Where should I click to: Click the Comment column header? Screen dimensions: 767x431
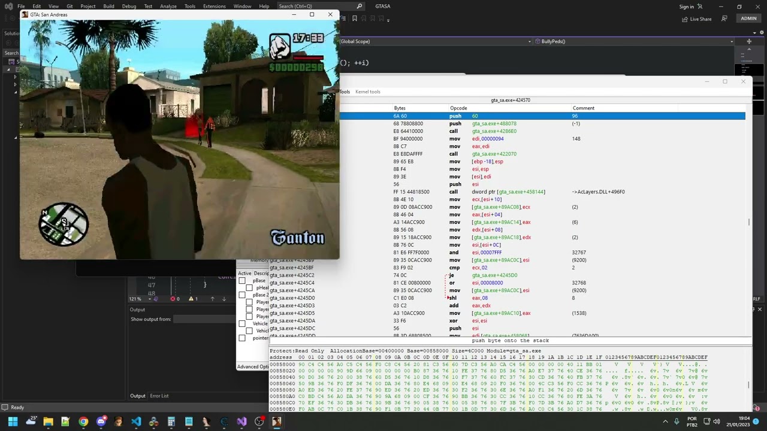583,108
